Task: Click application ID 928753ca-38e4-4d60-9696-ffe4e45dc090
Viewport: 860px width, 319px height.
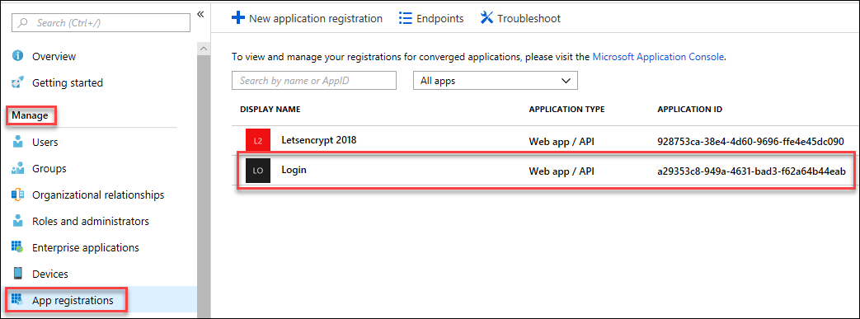Action: click(750, 142)
